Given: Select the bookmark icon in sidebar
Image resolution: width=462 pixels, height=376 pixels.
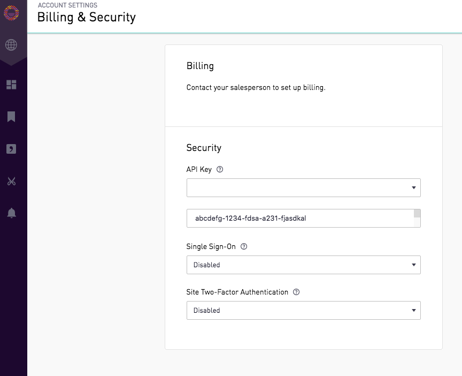Looking at the screenshot, I should click(x=11, y=117).
